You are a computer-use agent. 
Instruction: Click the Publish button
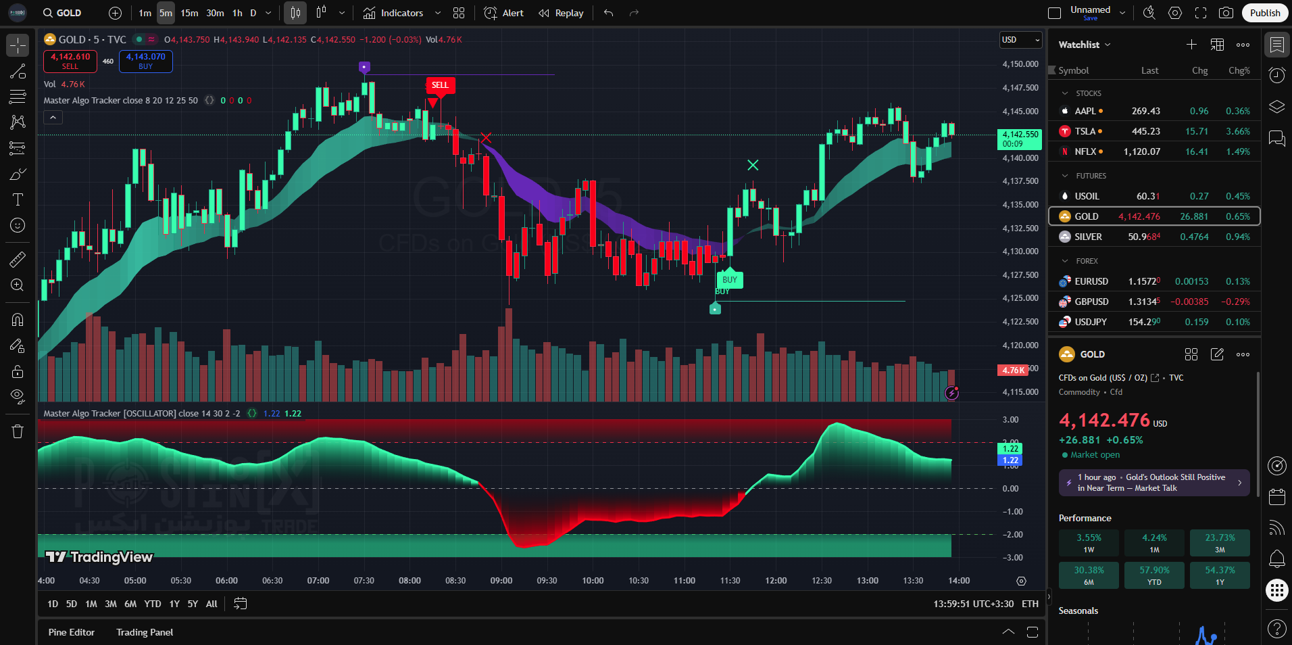point(1264,13)
